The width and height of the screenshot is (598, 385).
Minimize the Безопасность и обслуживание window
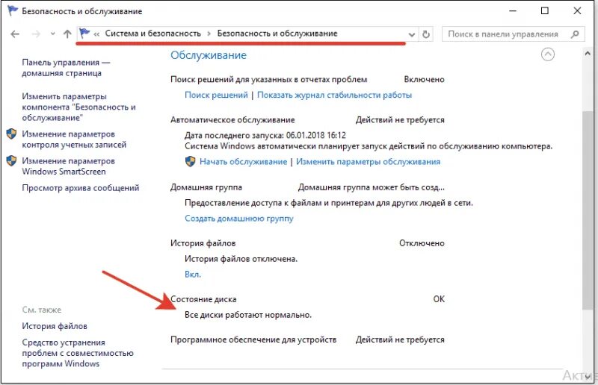point(513,10)
